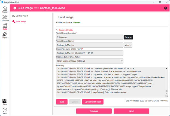
Task: Click the 'Build process has exited' log line
Action: pyautogui.click(x=92, y=92)
